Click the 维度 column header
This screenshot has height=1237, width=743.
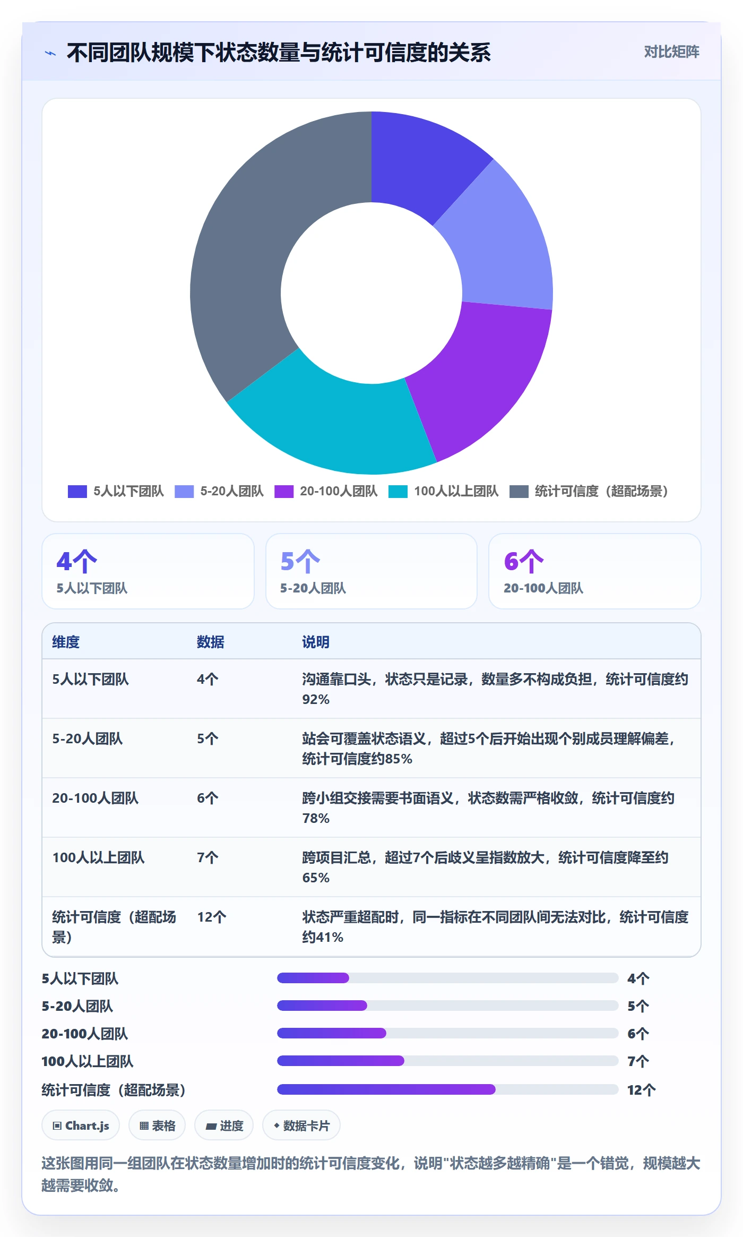[x=66, y=642]
